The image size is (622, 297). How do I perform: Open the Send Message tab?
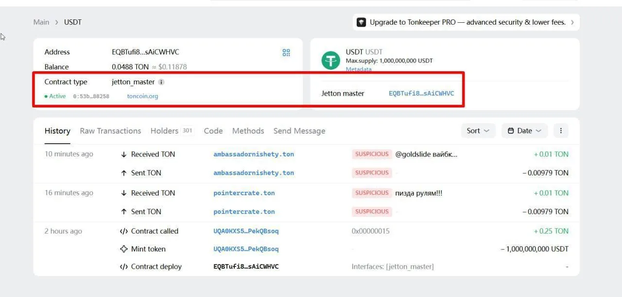[299, 131]
